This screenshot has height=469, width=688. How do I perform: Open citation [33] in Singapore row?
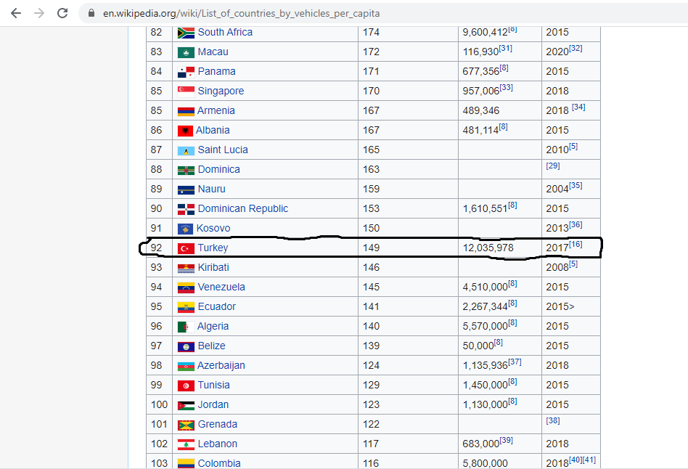pos(507,87)
